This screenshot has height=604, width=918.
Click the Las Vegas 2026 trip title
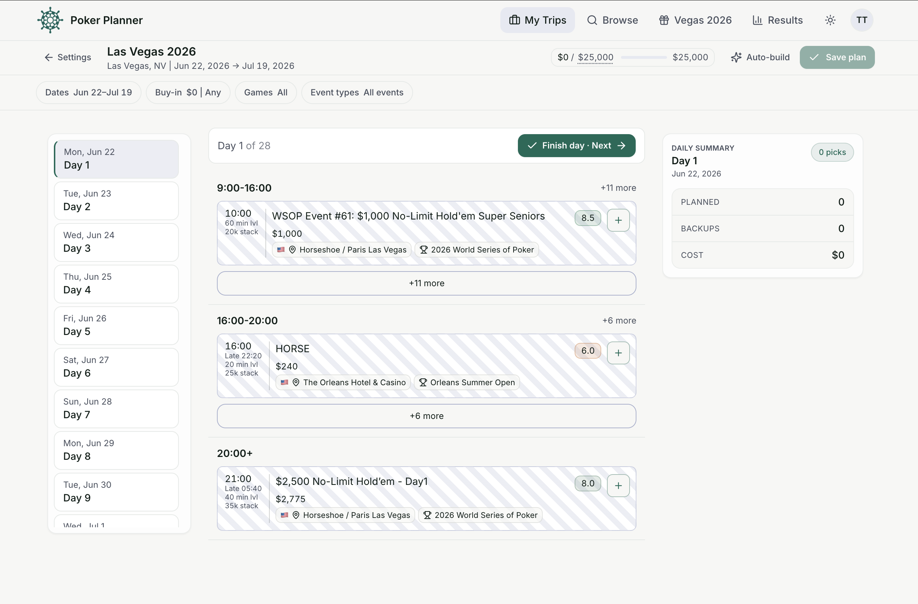152,52
